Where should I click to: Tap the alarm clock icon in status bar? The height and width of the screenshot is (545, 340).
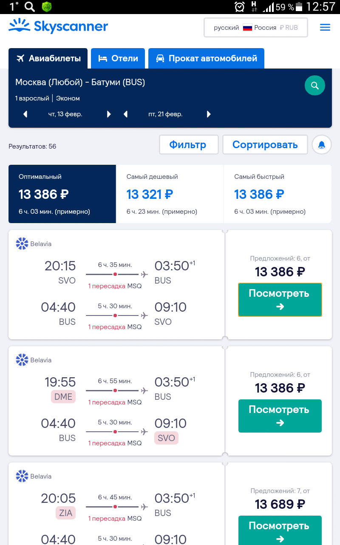pyautogui.click(x=240, y=7)
